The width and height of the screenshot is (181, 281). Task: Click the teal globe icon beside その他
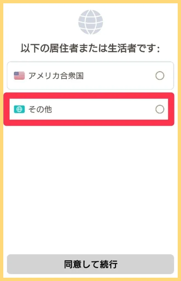19,109
